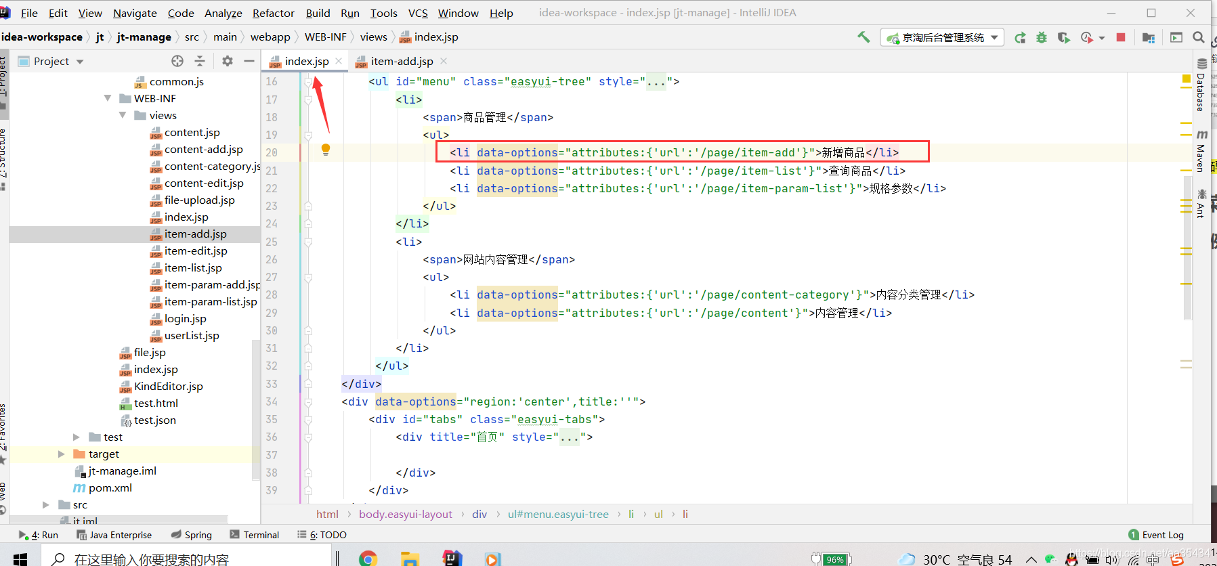1217x566 pixels.
Task: Open the Event Log
Action: click(1156, 535)
